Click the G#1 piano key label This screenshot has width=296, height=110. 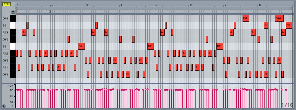[x=6, y=74]
